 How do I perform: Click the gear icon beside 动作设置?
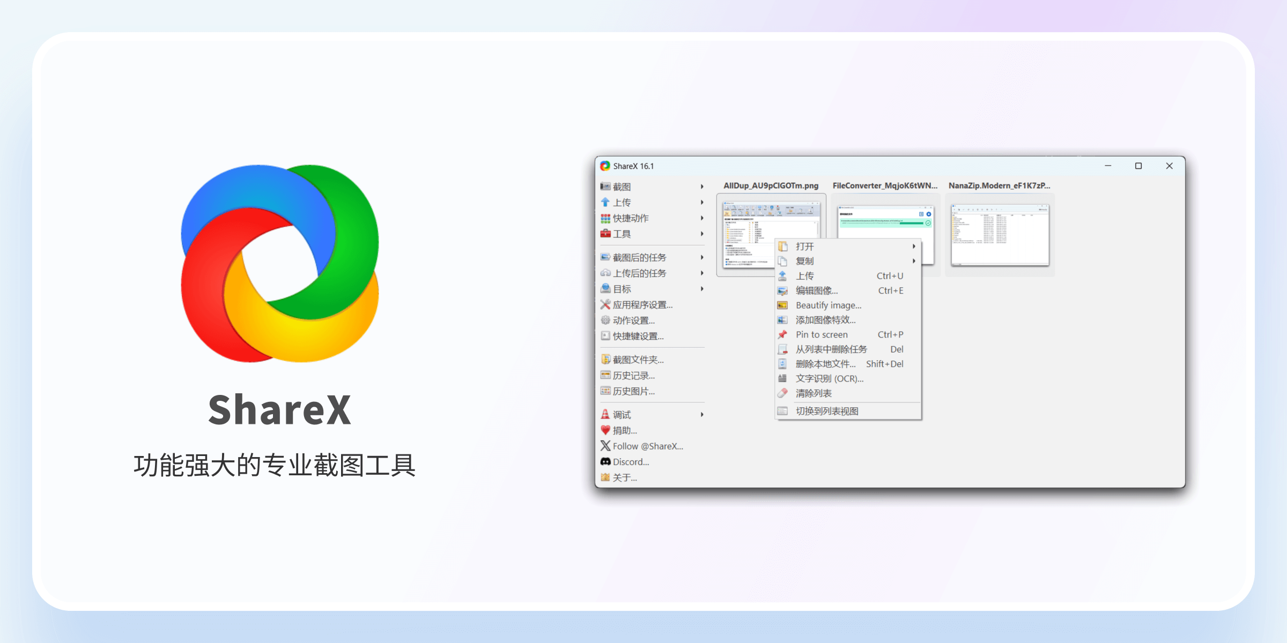tap(605, 320)
